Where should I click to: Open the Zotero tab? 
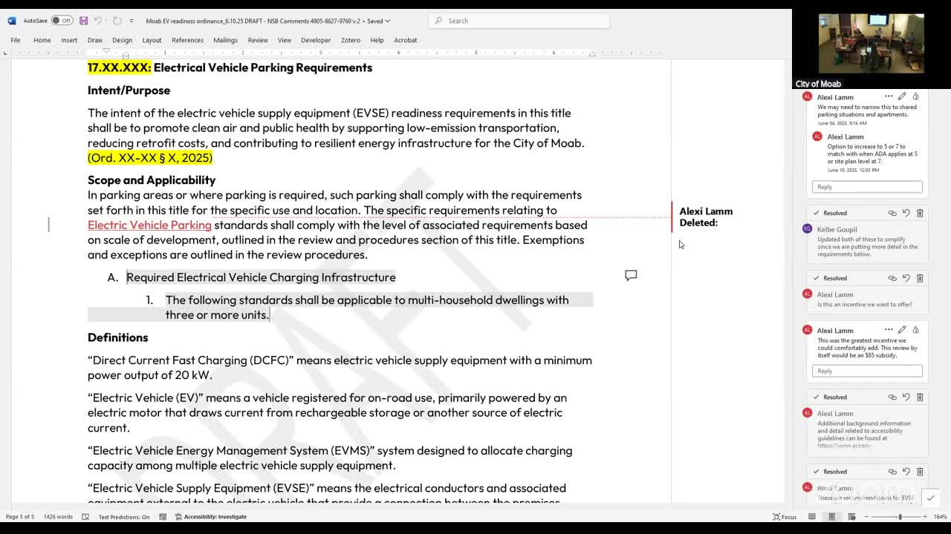tap(351, 40)
